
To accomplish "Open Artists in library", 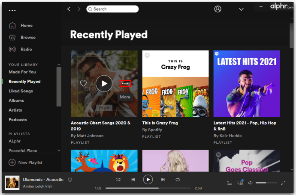I will [x=15, y=110].
